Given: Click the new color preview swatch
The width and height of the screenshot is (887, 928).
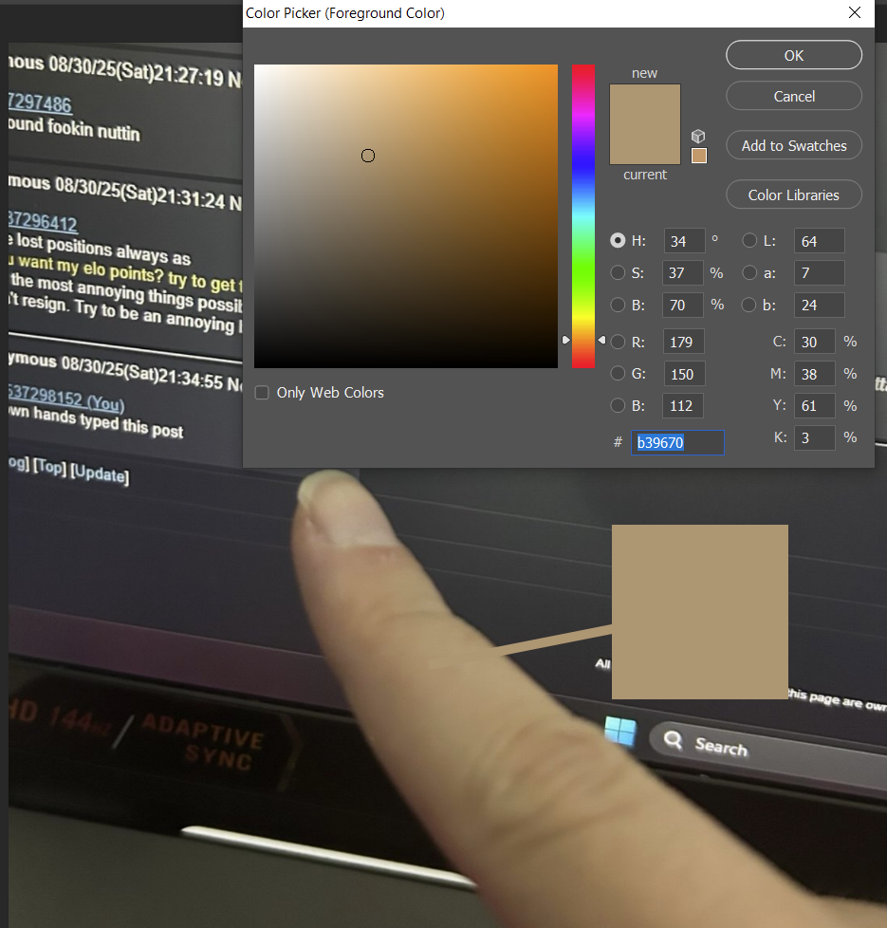Looking at the screenshot, I should coord(645,104).
